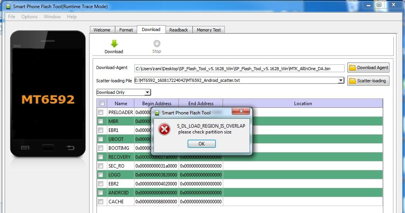
Task: Expand the Scatter-loading File dropdown arrow
Action: tap(341, 80)
